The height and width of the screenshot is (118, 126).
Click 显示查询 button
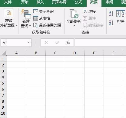tap(43, 11)
